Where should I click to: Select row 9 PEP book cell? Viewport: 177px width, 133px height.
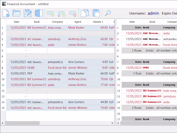37,73
